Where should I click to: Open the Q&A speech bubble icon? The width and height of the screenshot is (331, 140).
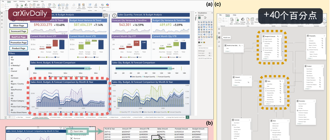point(105,15)
